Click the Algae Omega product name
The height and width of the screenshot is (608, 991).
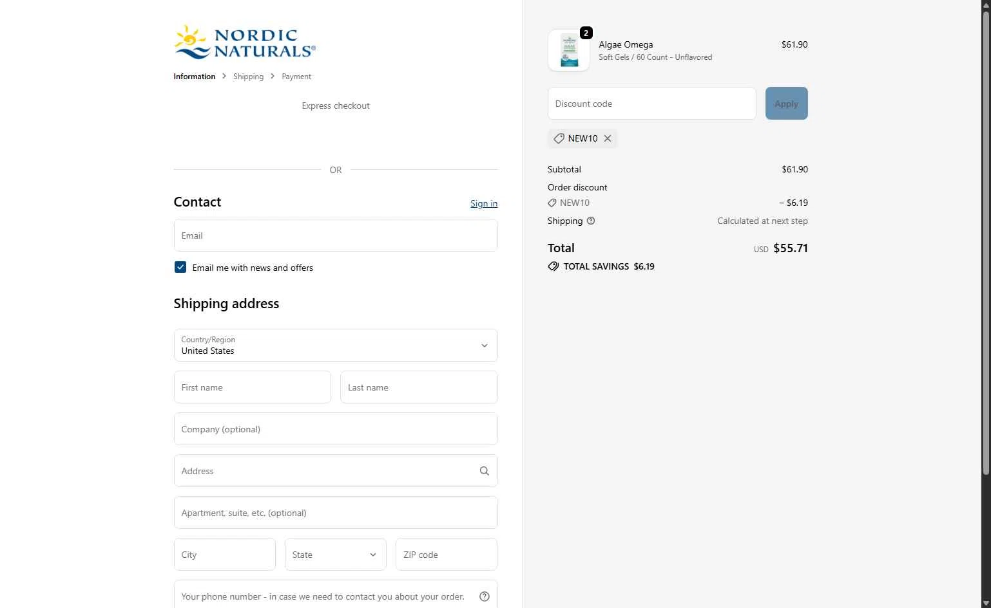(626, 44)
